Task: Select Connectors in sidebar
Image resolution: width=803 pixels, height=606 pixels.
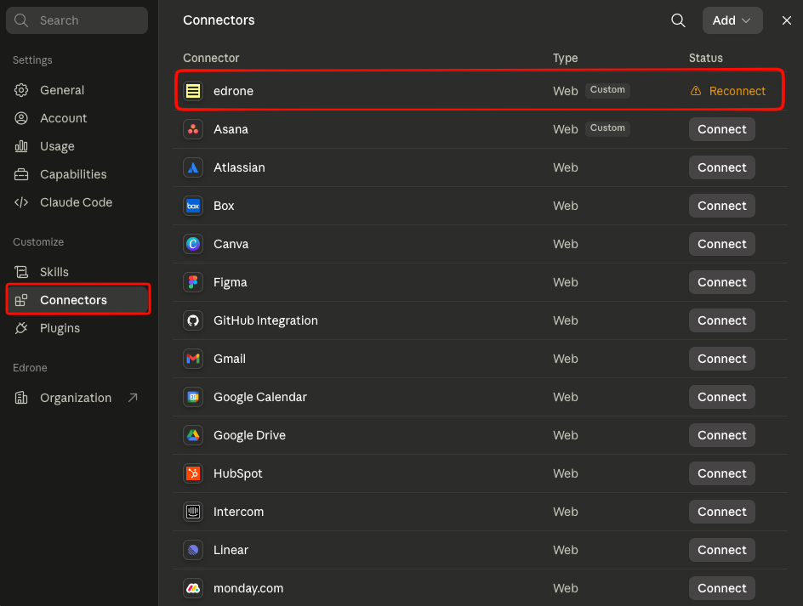Action: coord(78,300)
